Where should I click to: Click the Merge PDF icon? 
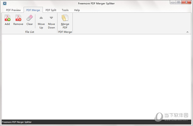click(65, 18)
